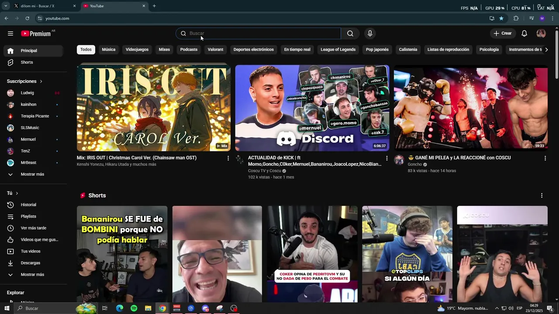The height and width of the screenshot is (314, 559).
Task: Click the search magnifier button
Action: coord(350,34)
